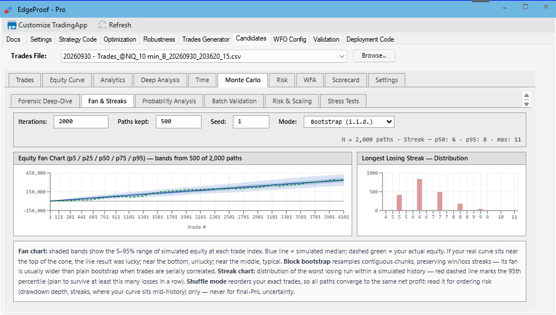Click the histogram bar at streak 8

460,207
